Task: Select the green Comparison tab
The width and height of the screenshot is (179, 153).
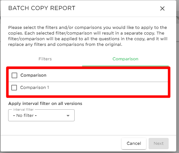Action: point(125,59)
